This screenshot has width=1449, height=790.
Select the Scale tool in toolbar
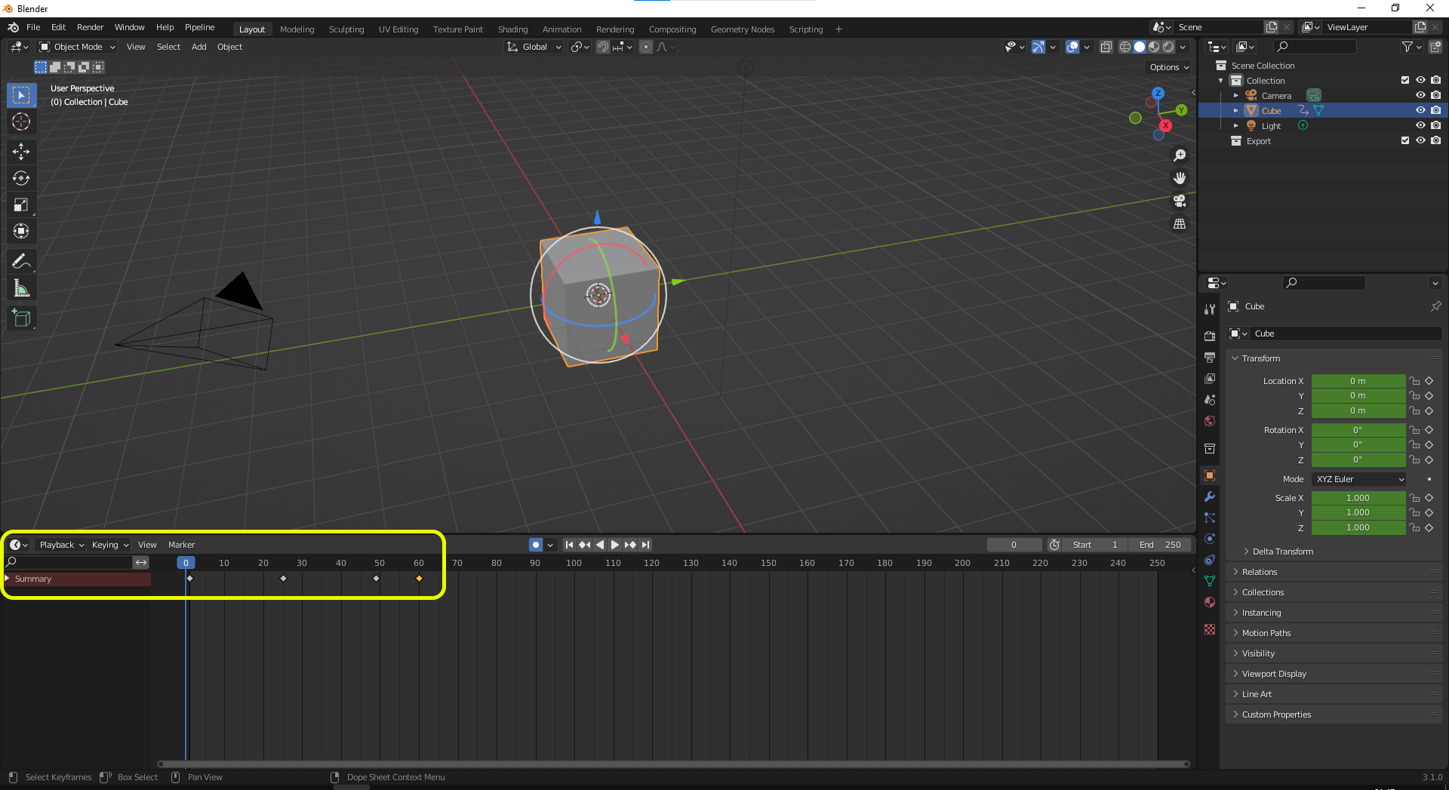pos(21,204)
